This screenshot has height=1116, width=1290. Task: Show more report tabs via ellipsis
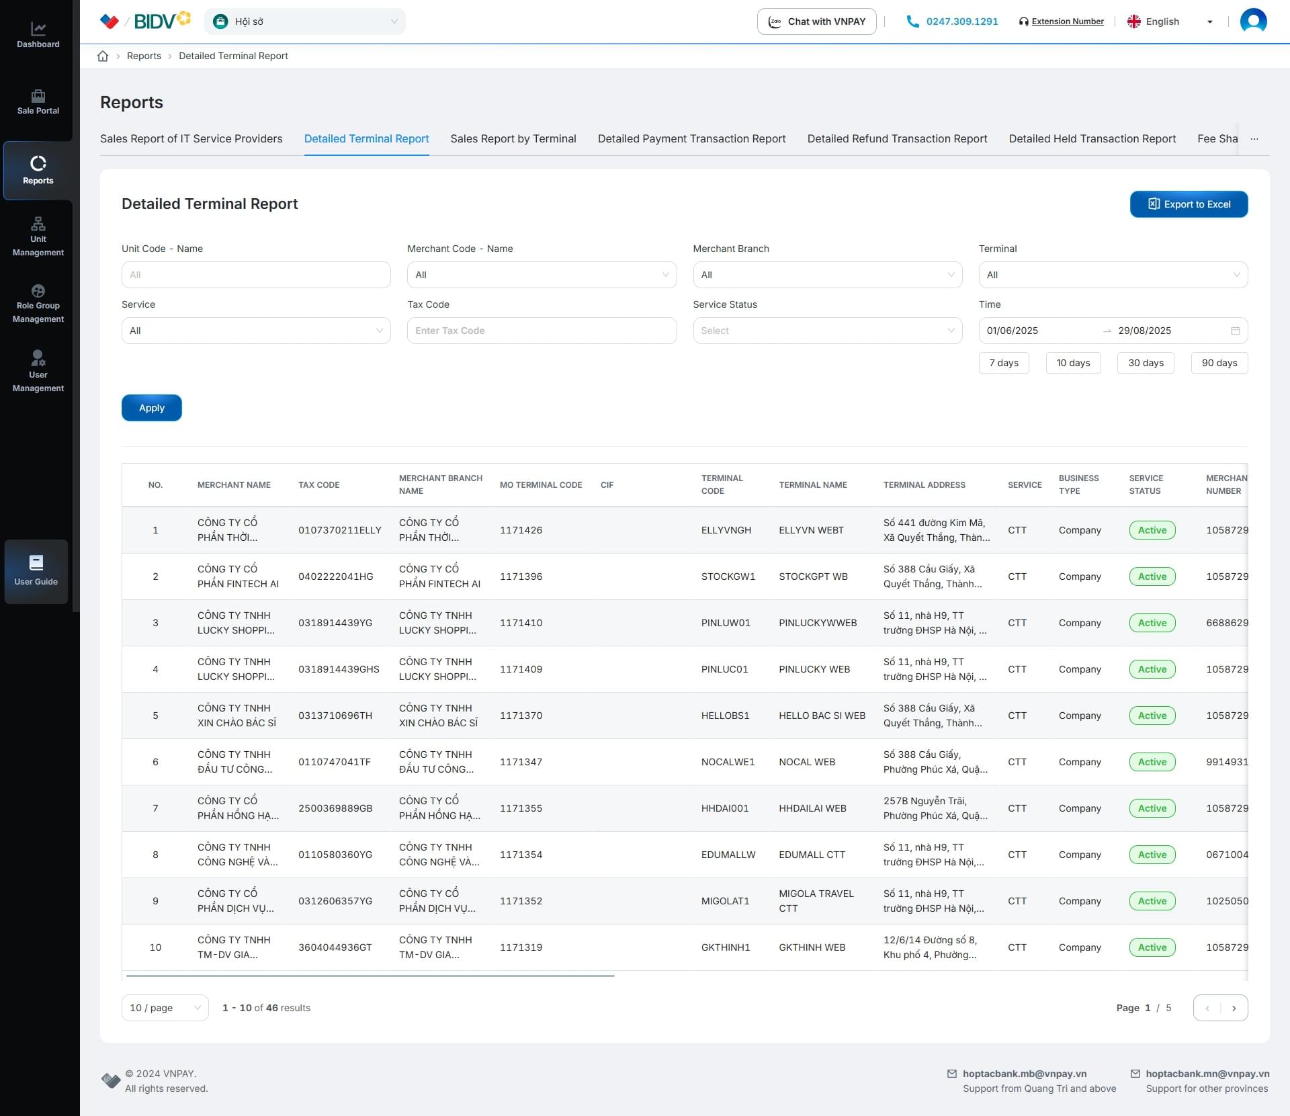click(x=1254, y=138)
